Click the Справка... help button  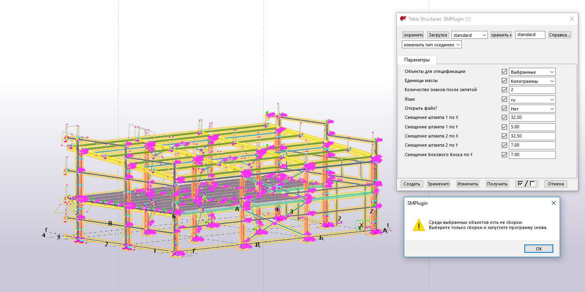tap(560, 35)
